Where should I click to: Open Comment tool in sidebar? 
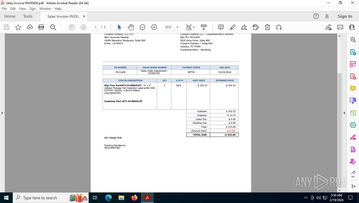pyautogui.click(x=353, y=89)
